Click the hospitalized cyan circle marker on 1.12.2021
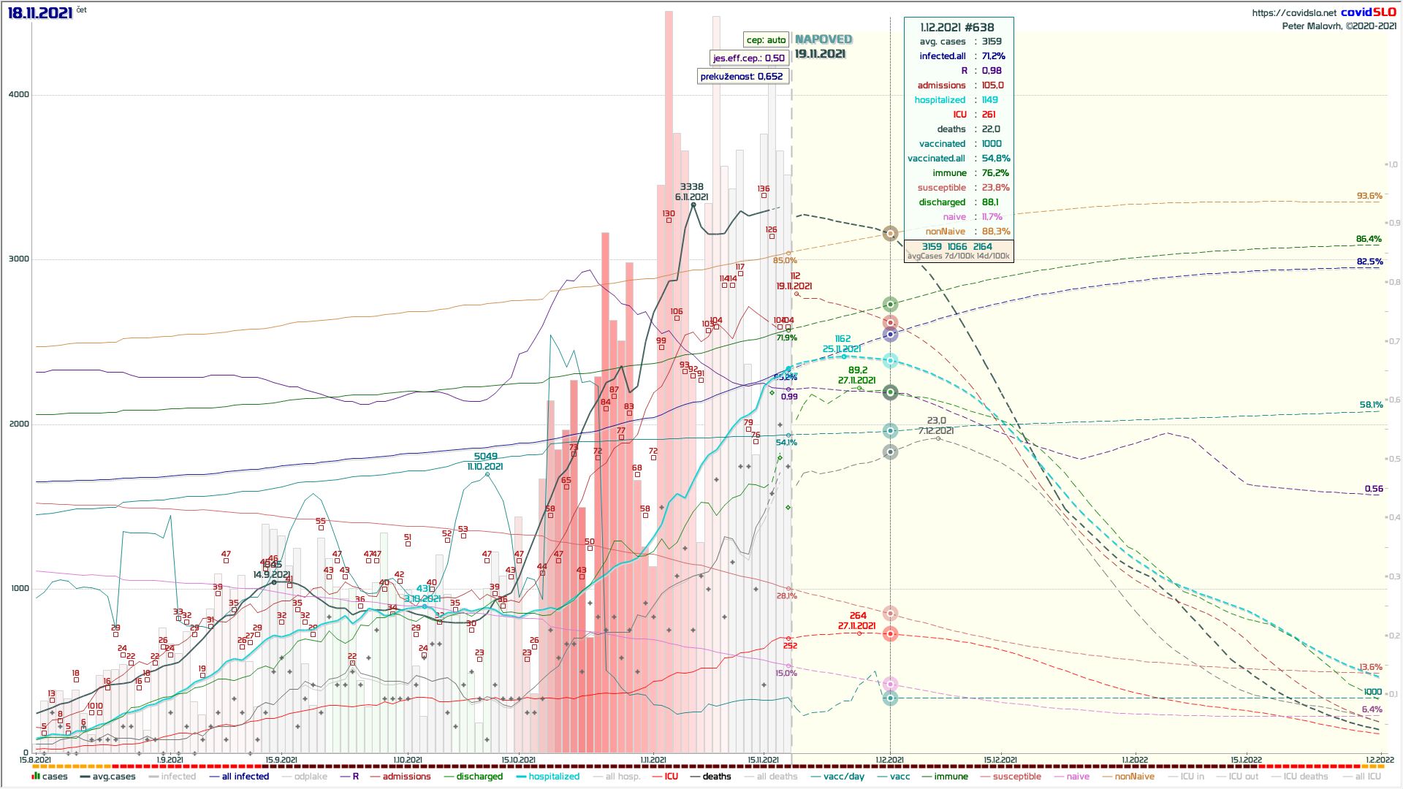The image size is (1403, 789). [890, 360]
